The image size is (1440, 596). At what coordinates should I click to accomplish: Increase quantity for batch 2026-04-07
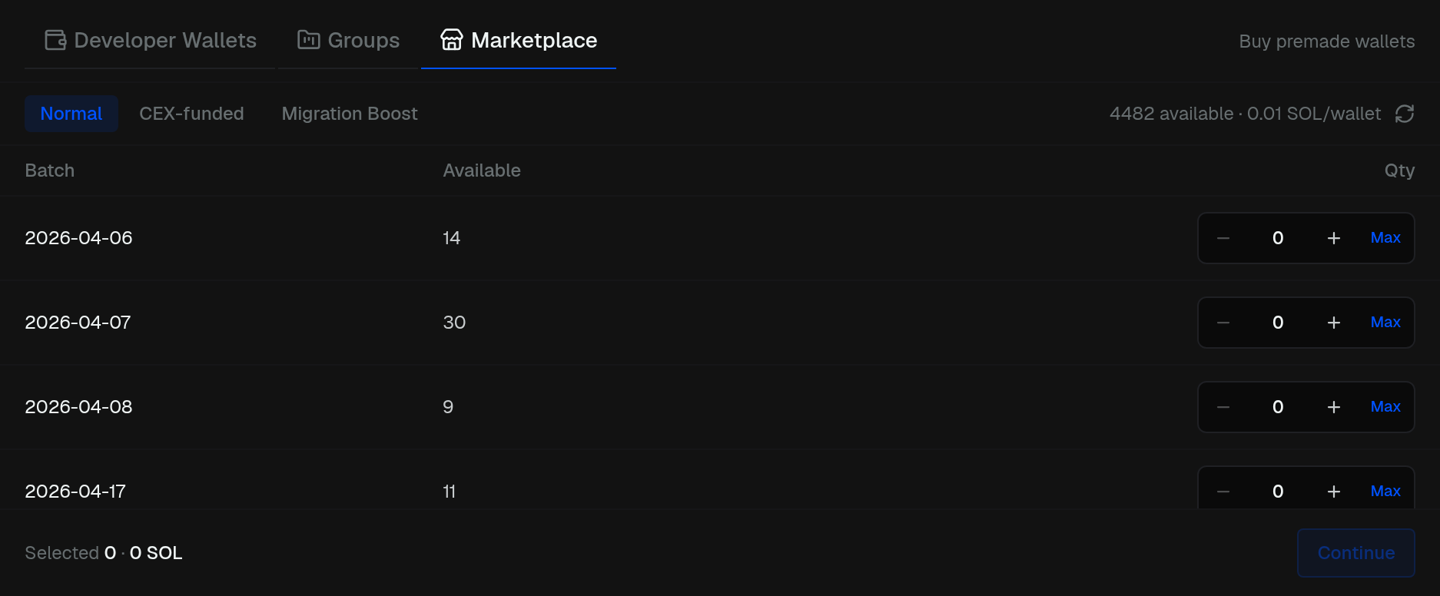(1334, 323)
